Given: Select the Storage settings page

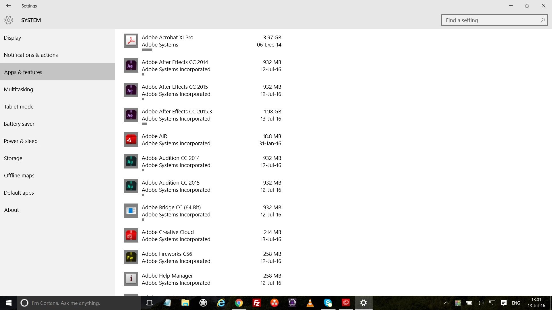Looking at the screenshot, I should 13,158.
